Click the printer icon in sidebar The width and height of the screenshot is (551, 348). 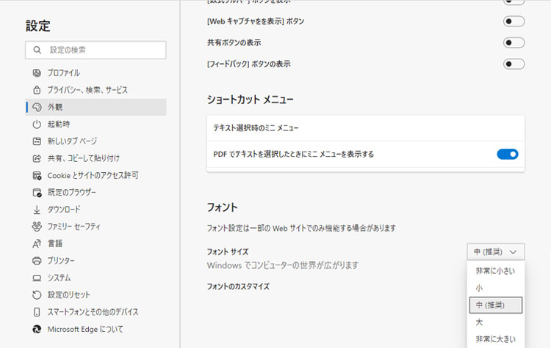(x=37, y=261)
